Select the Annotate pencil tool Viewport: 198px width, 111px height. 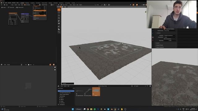click(59, 27)
